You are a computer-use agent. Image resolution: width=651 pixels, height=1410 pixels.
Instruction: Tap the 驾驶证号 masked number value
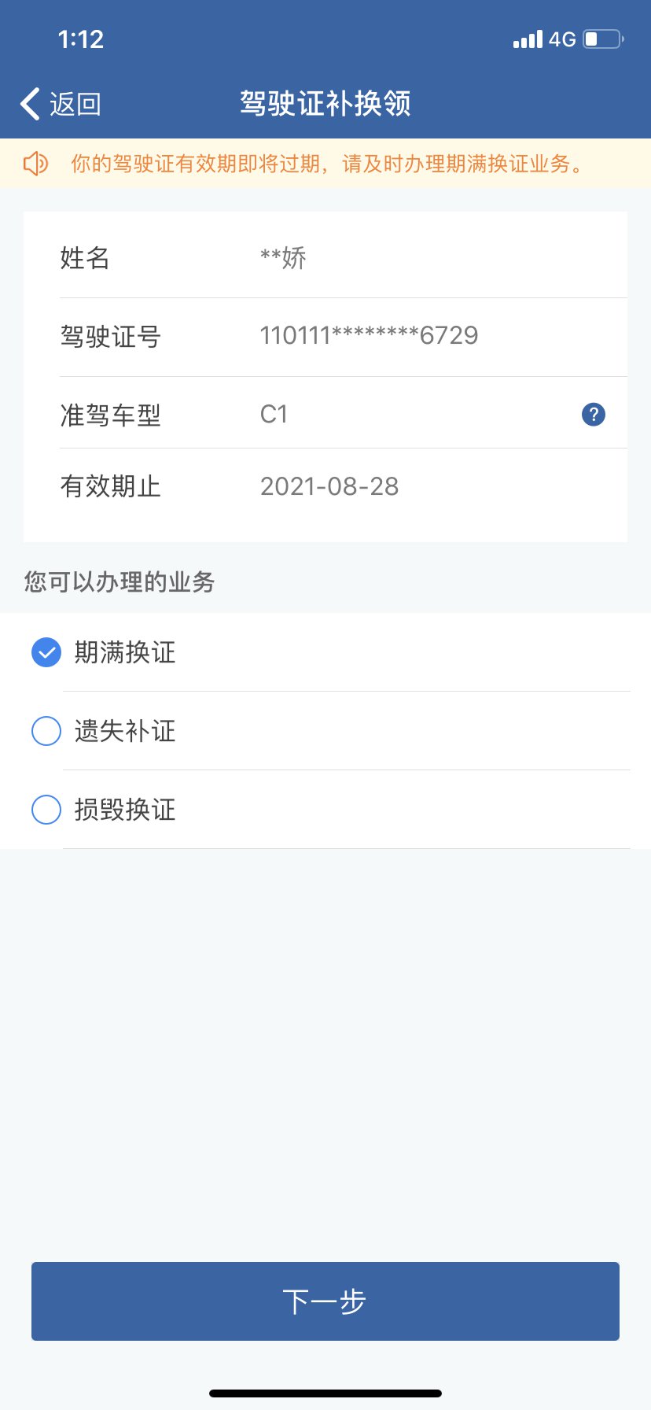pyautogui.click(x=369, y=335)
